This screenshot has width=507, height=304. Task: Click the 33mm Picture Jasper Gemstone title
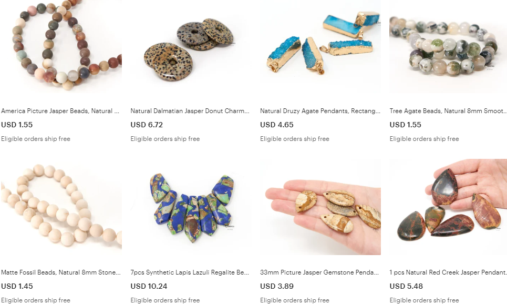pos(319,272)
